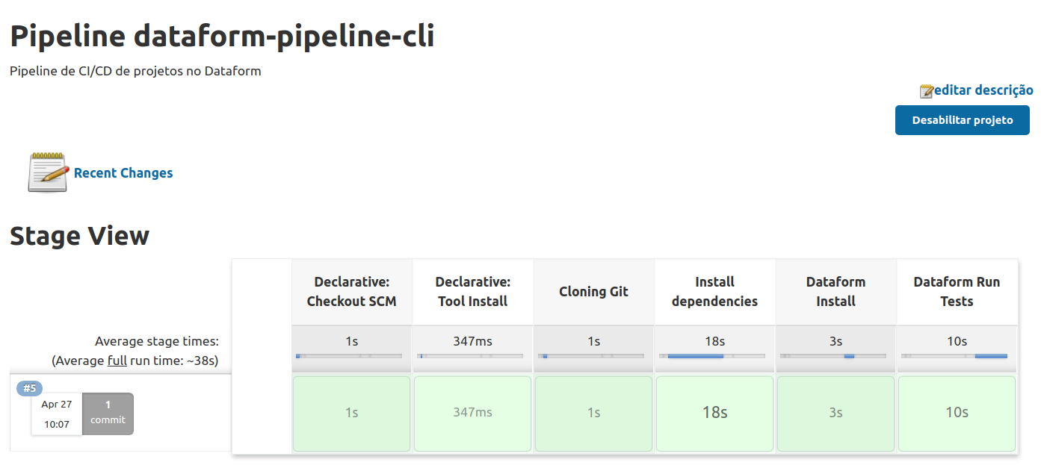Select the Install dependencies stage cell

tap(714, 414)
